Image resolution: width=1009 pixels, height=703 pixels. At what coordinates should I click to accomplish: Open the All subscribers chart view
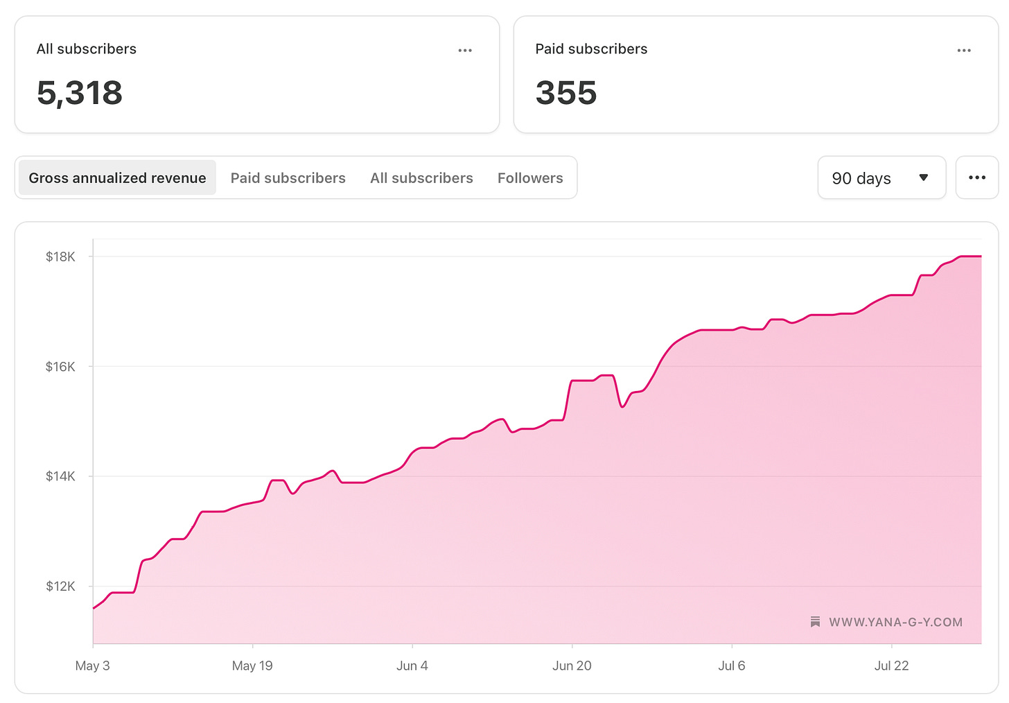(x=421, y=177)
